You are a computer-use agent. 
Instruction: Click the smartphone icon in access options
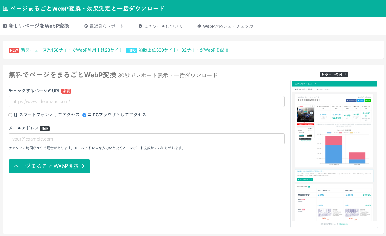click(16, 115)
